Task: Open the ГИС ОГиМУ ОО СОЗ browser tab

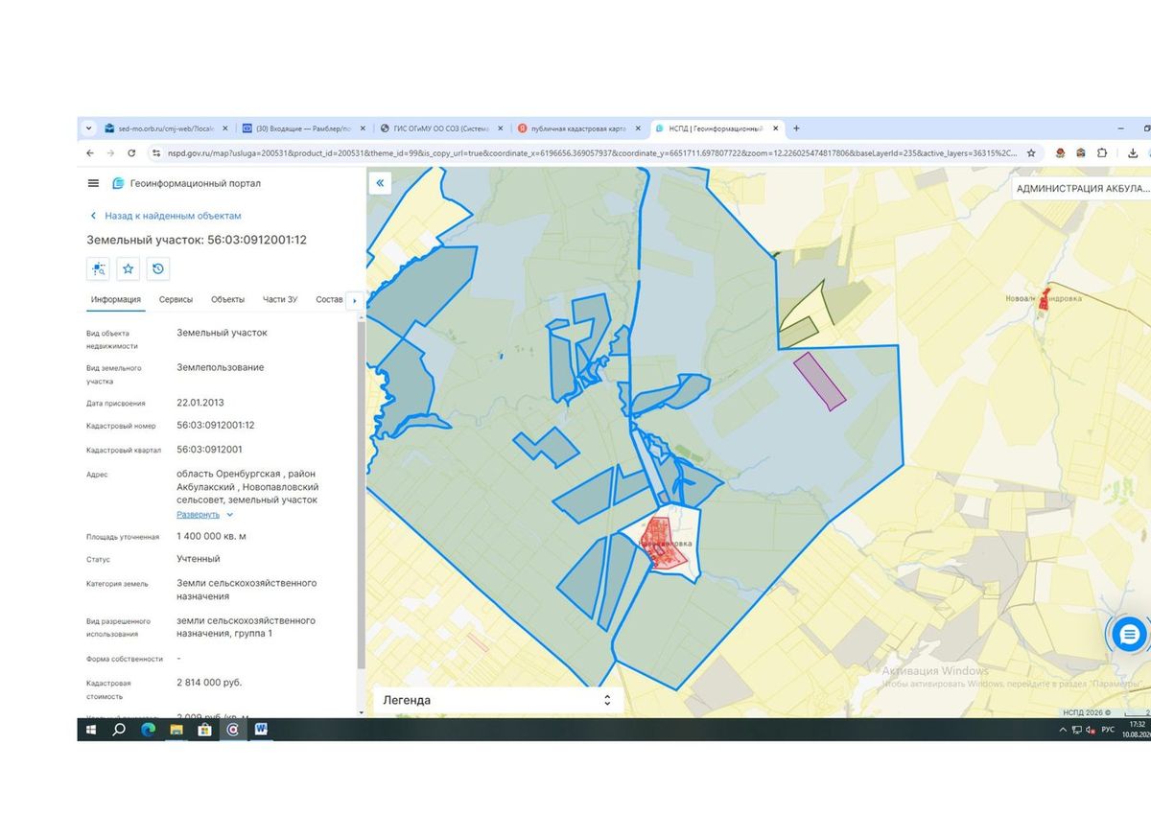Action: click(440, 128)
